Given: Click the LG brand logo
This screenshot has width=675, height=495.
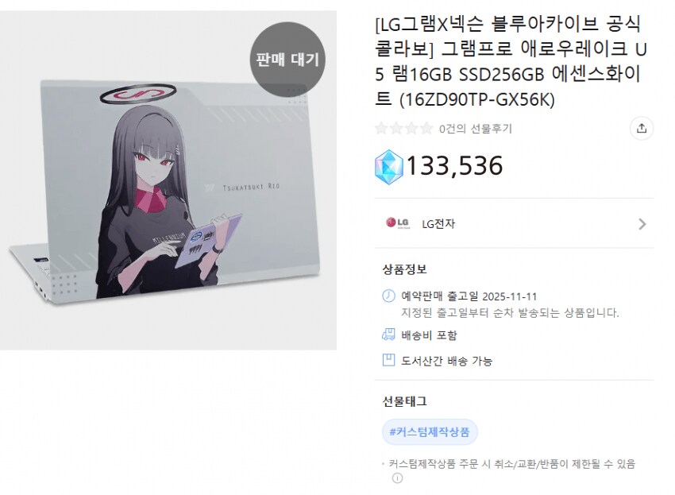Looking at the screenshot, I should pos(397,223).
